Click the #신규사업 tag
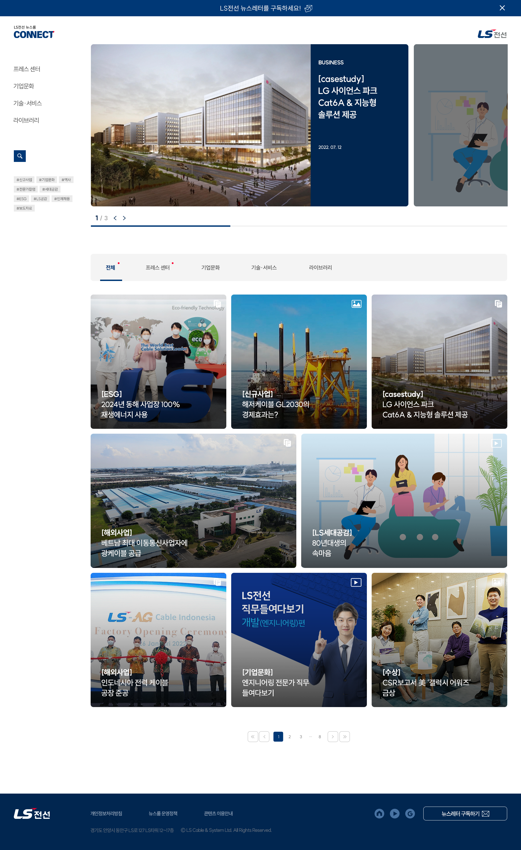 24,180
